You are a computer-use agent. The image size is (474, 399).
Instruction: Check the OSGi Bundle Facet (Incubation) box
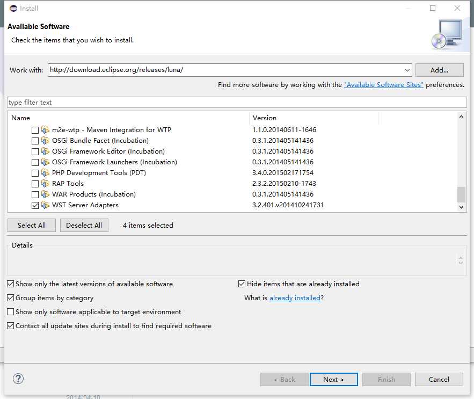[x=35, y=141]
